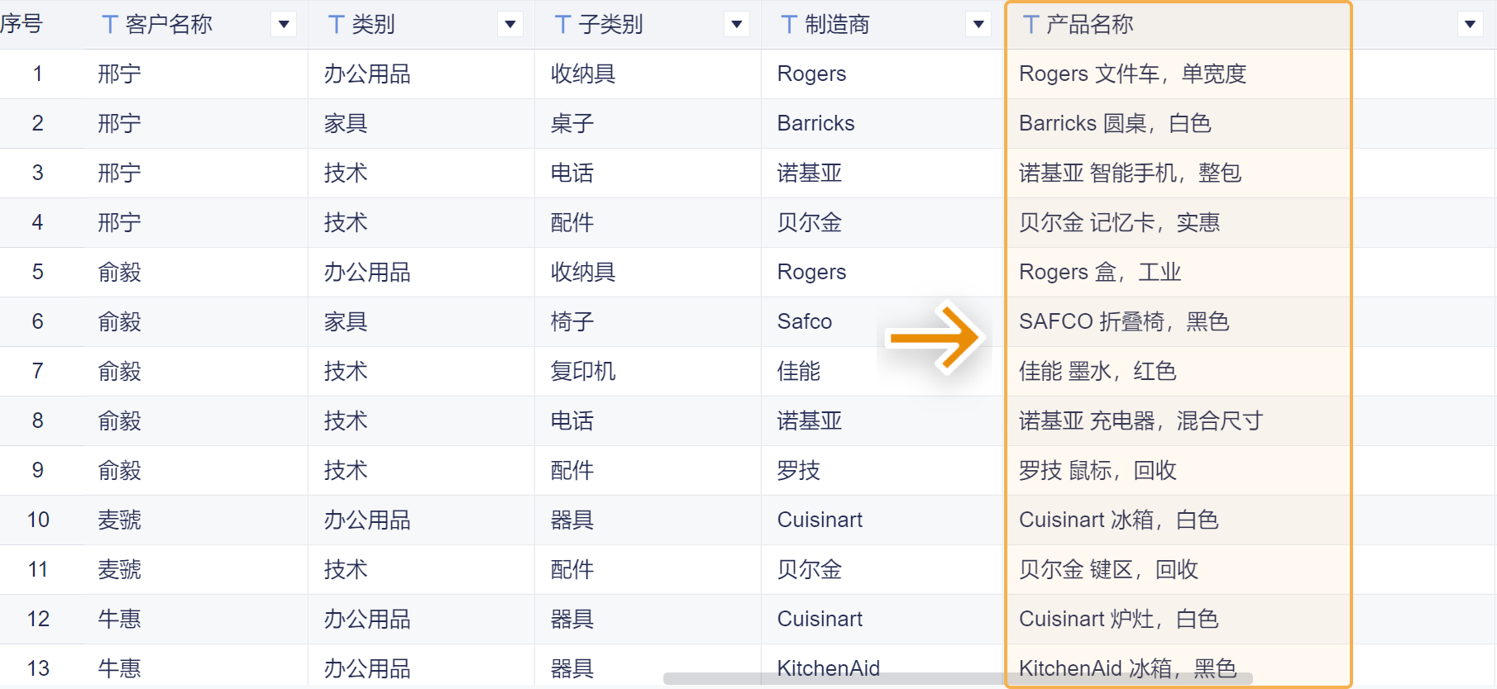Screen dimensions: 1497x689
Task: Select cell "SAFCO 折叠椅, 黑色"
Action: (x=1123, y=321)
